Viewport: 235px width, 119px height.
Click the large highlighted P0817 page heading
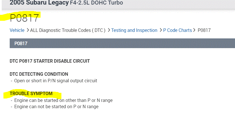(25, 18)
